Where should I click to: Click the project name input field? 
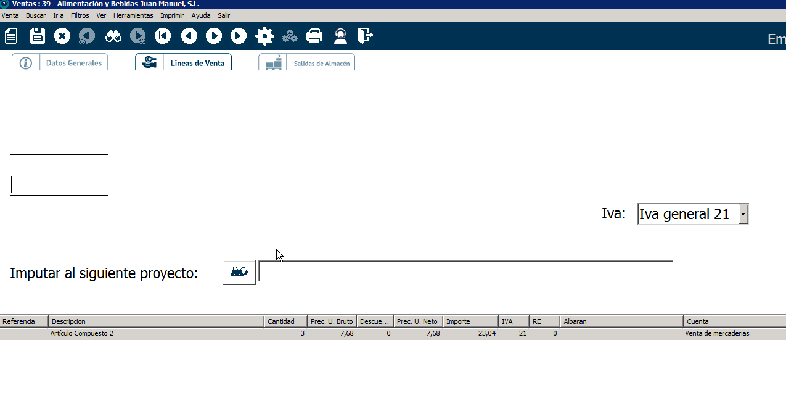click(x=465, y=271)
